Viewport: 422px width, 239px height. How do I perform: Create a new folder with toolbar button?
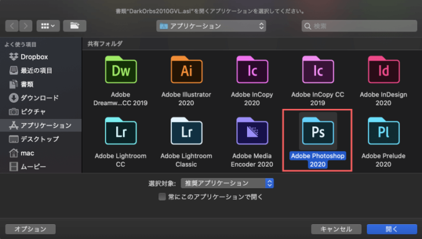(x=75, y=26)
